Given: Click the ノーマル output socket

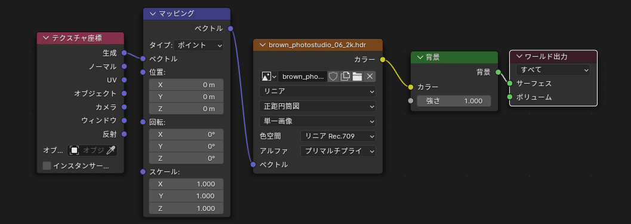Looking at the screenshot, I should pyautogui.click(x=124, y=66).
